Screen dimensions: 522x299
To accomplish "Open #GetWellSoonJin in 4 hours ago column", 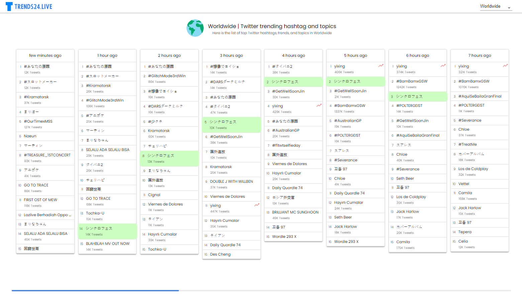I will coord(288,91).
